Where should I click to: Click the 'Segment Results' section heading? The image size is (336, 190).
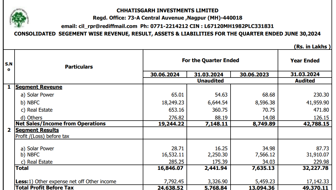coord(37,130)
